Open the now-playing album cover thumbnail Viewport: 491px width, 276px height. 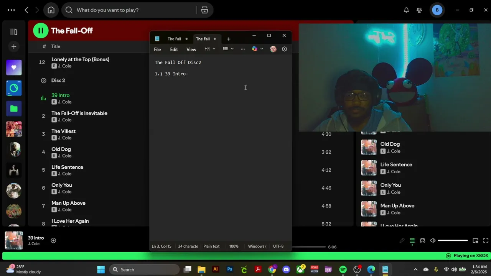pos(14,241)
